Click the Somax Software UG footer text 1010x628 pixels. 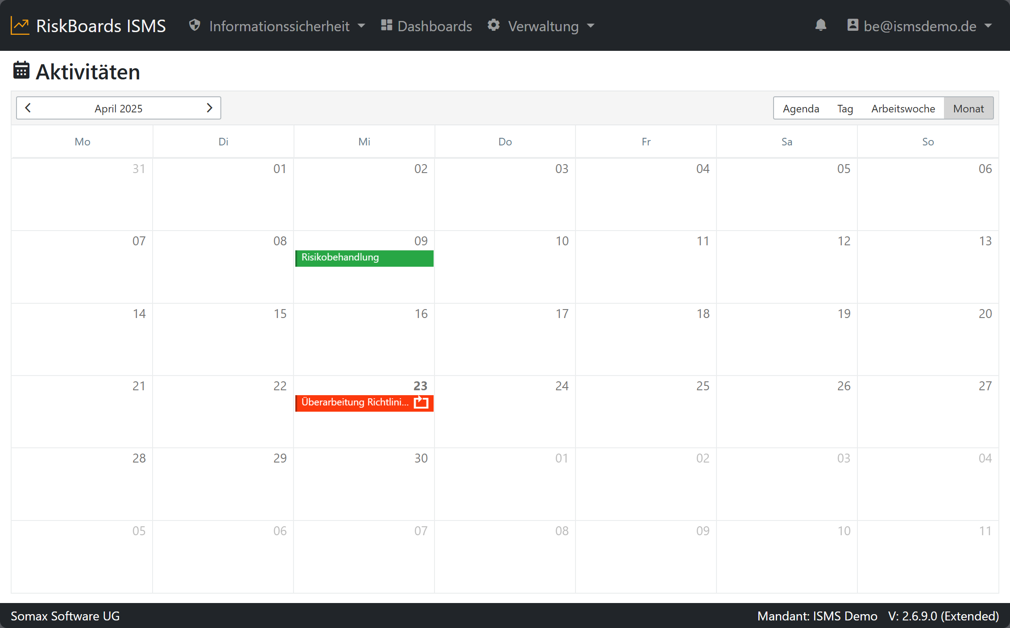tap(65, 616)
